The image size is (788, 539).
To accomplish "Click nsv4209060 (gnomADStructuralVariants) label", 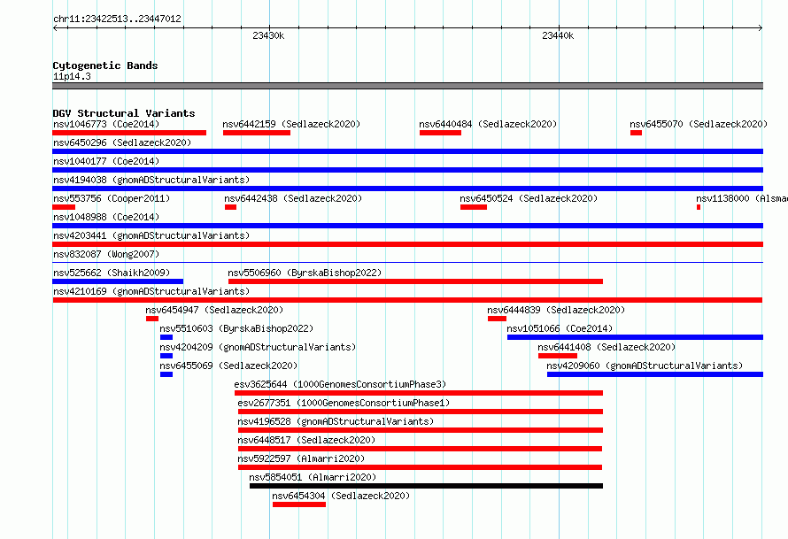I will point(645,366).
